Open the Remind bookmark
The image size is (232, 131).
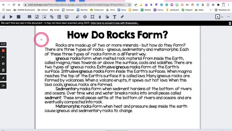click(x=82, y=10)
